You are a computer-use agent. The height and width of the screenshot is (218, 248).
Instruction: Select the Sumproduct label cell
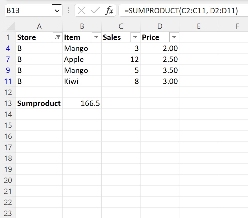[x=39, y=103]
